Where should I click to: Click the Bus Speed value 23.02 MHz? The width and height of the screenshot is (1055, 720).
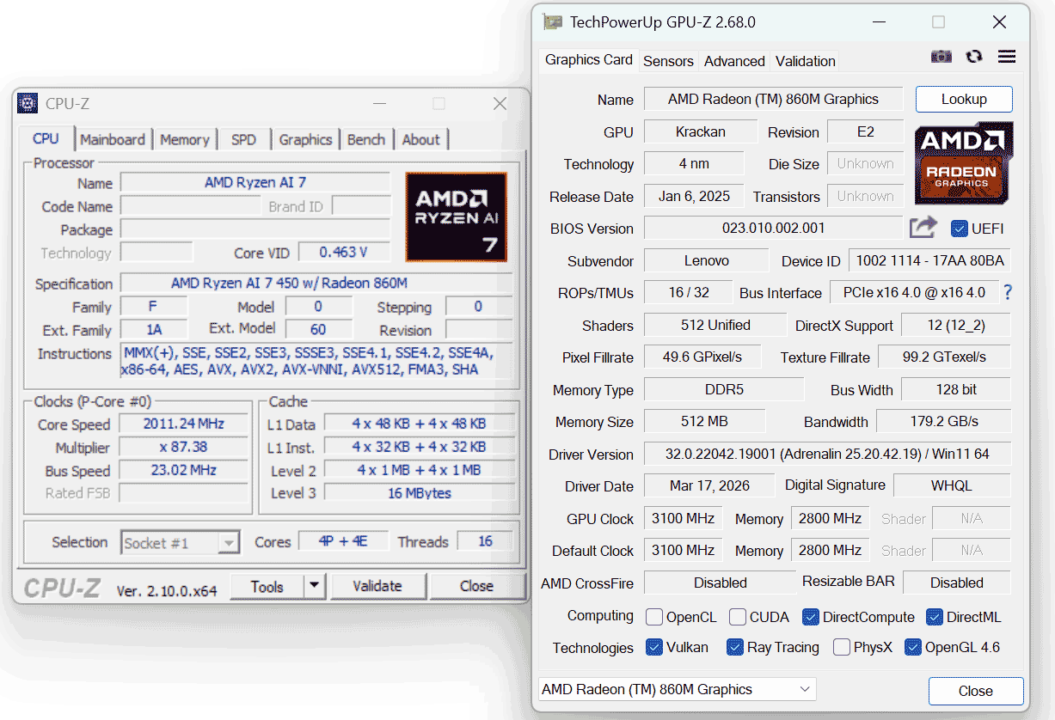[185, 470]
